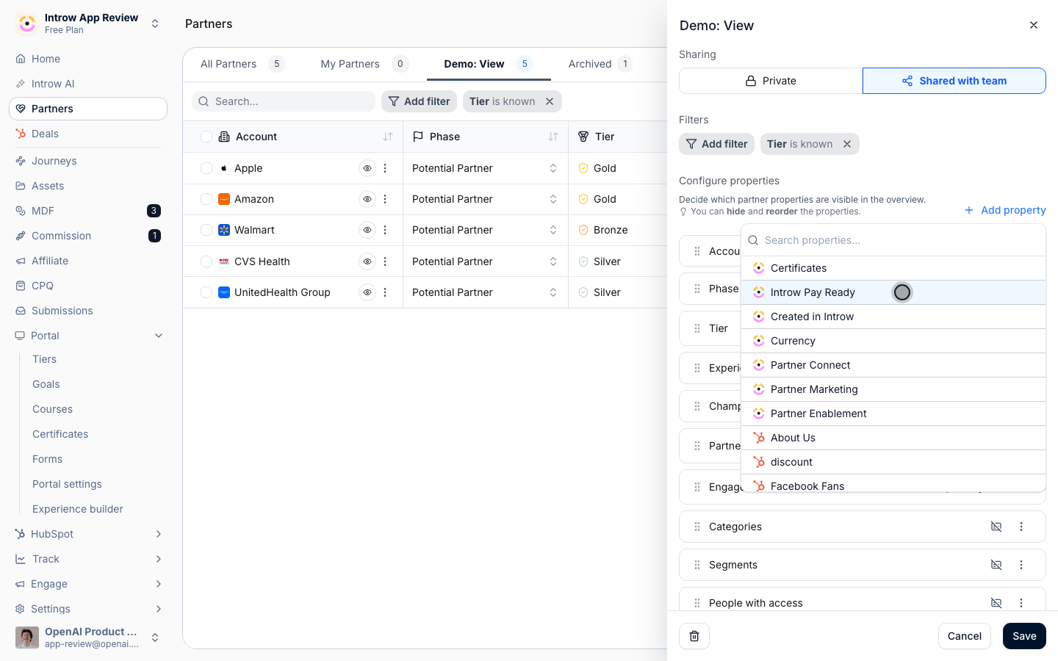Screen dimensions: 1058x661
Task: Pick Partner Marketing from the property list
Action: click(893, 389)
